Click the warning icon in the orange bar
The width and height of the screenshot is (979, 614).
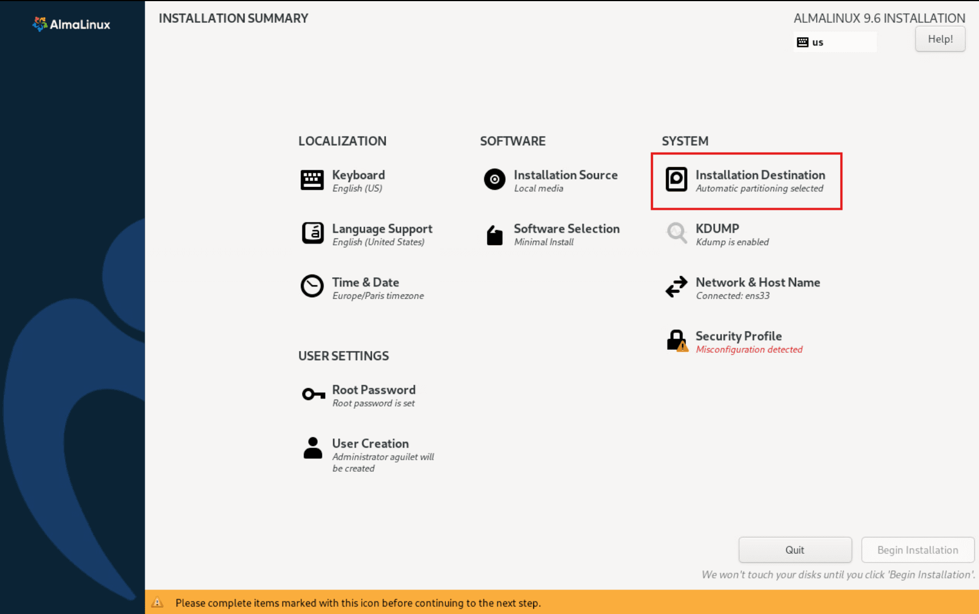[x=157, y=603]
